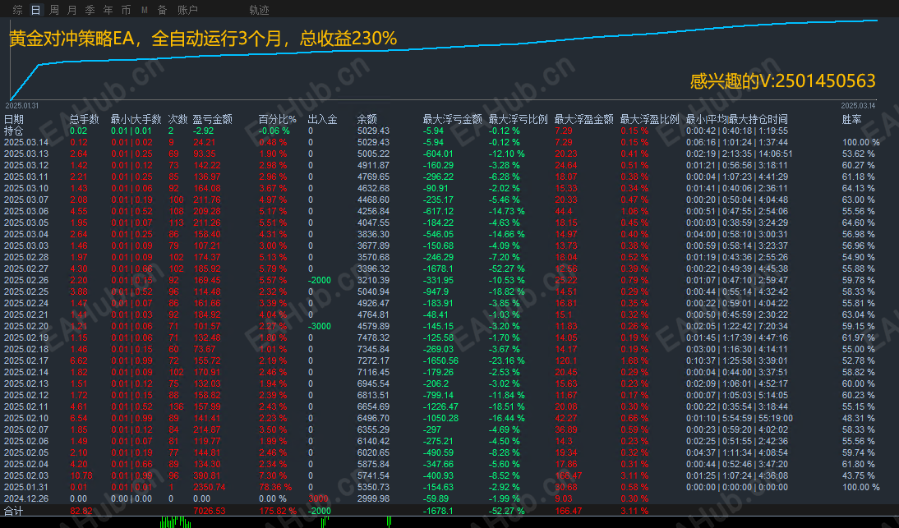Click total lots sum 82.82
The image size is (899, 528).
pos(81,511)
